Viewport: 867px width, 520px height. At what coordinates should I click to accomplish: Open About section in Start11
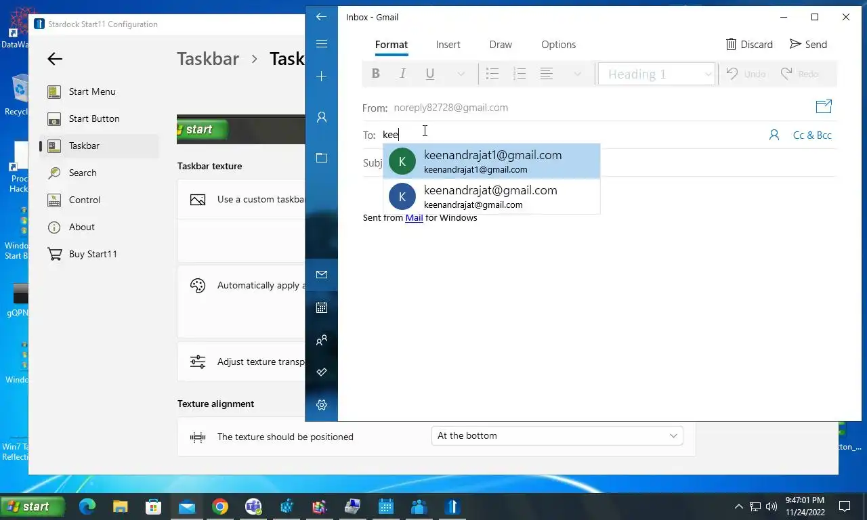(x=100, y=227)
